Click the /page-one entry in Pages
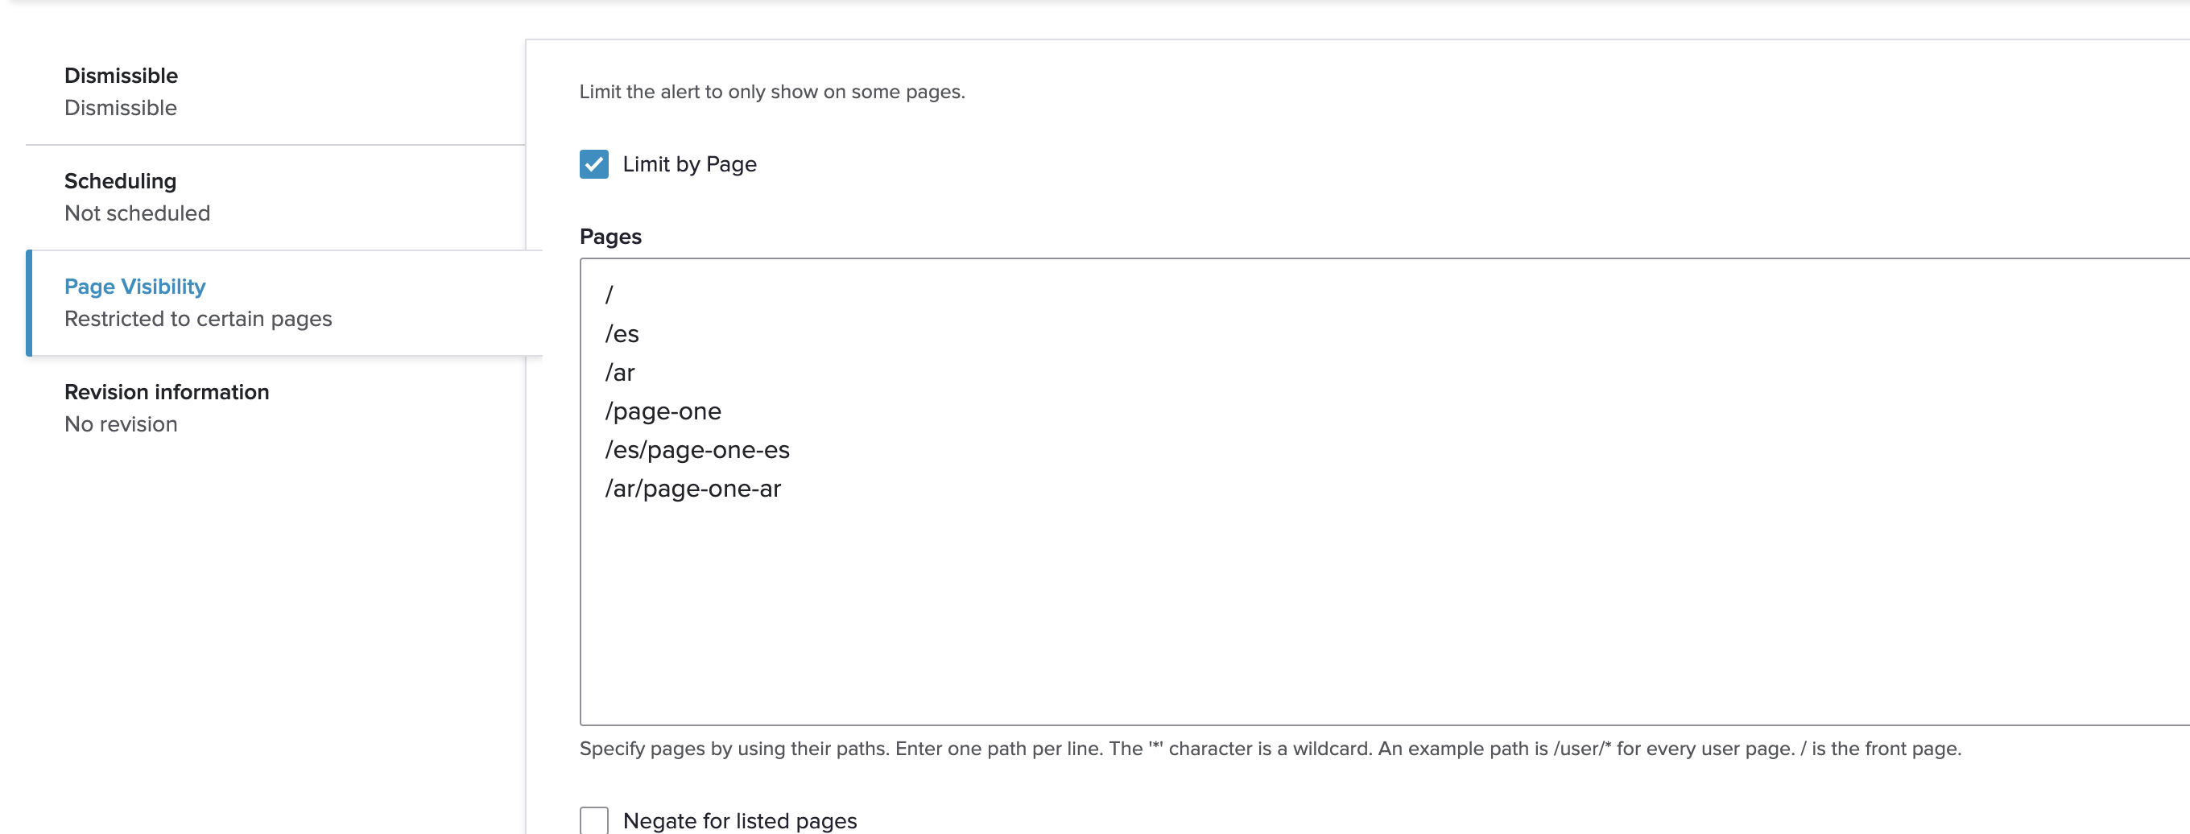This screenshot has width=2190, height=834. click(x=663, y=411)
